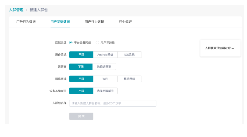Choose the IOS系统 option
247x137 pixels.
pyautogui.click(x=129, y=55)
